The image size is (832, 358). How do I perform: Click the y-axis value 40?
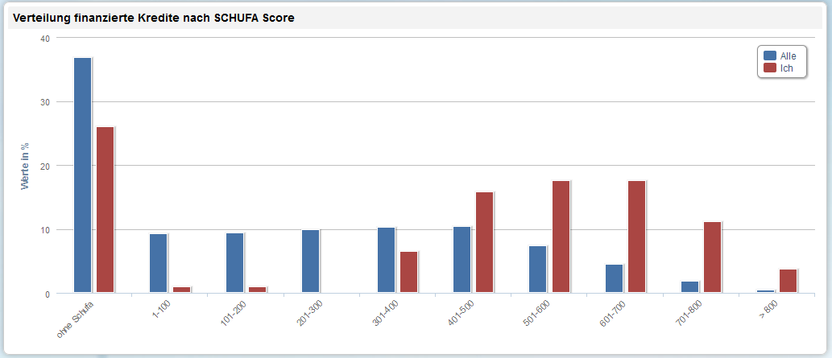click(x=45, y=38)
